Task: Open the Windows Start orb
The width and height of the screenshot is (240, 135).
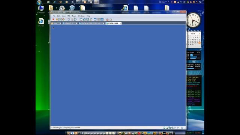Action: 39,2
